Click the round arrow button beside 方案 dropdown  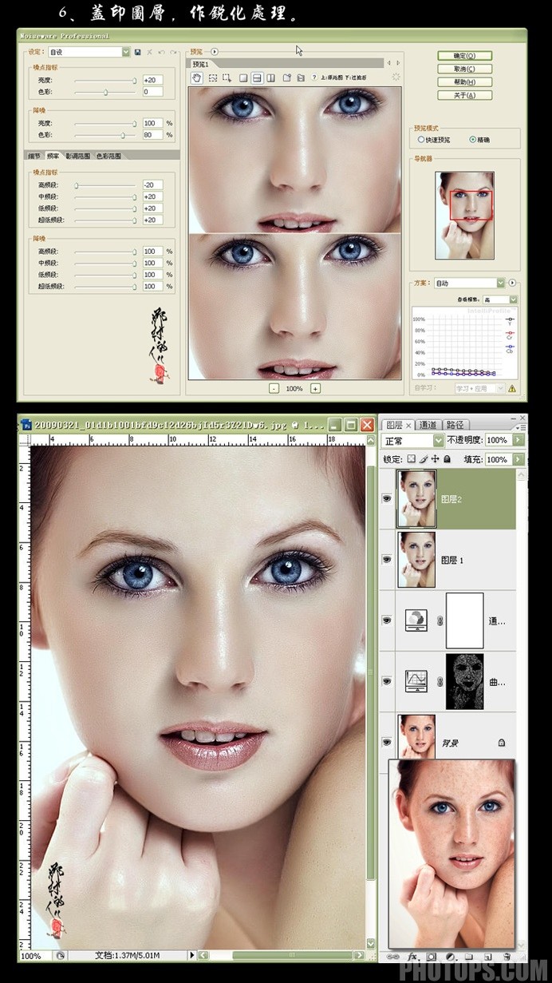(512, 283)
